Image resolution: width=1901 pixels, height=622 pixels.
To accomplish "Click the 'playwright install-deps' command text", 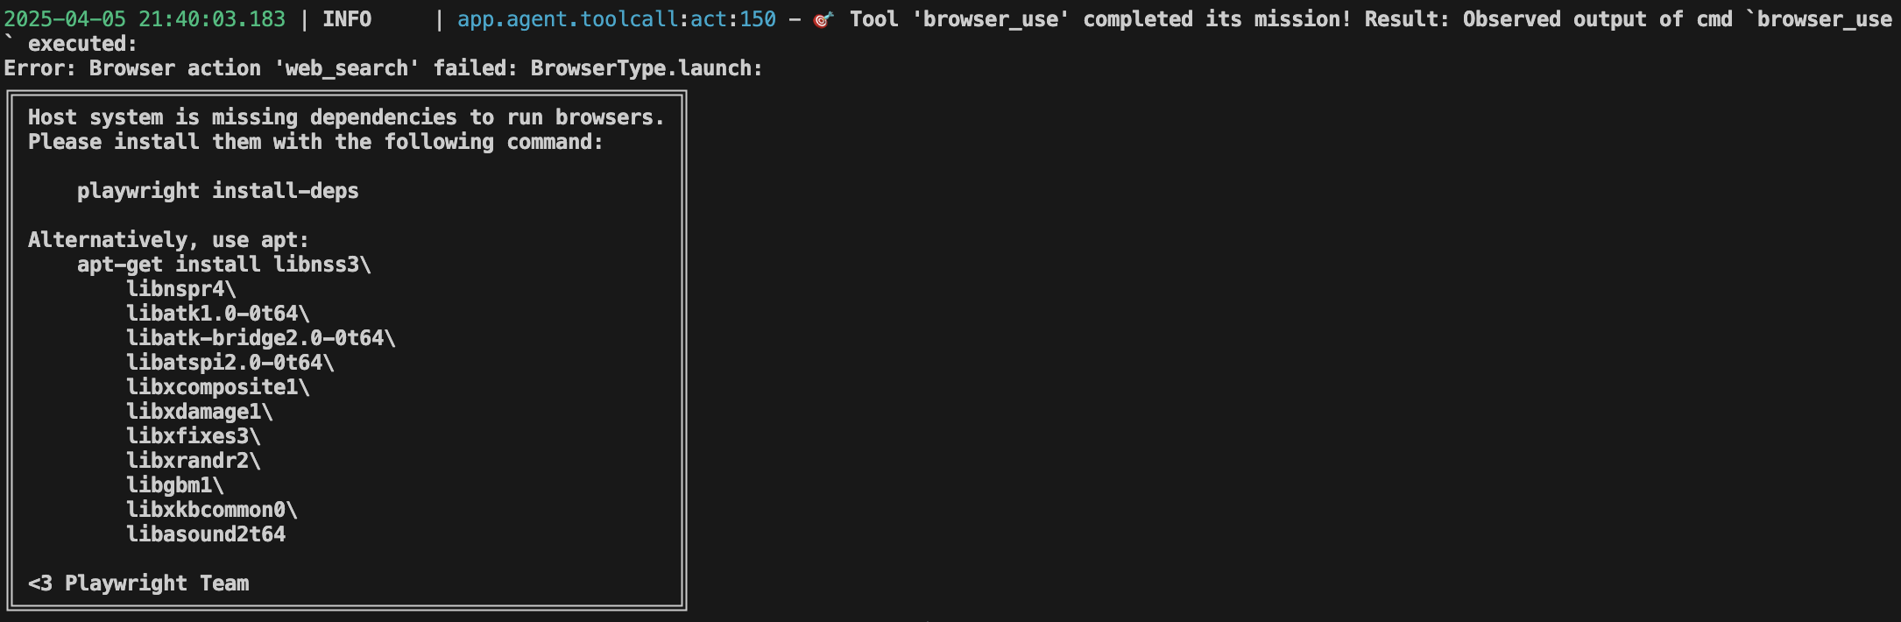I will click(x=218, y=191).
